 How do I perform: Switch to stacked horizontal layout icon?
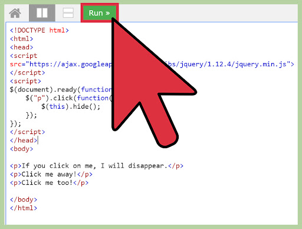pos(68,13)
